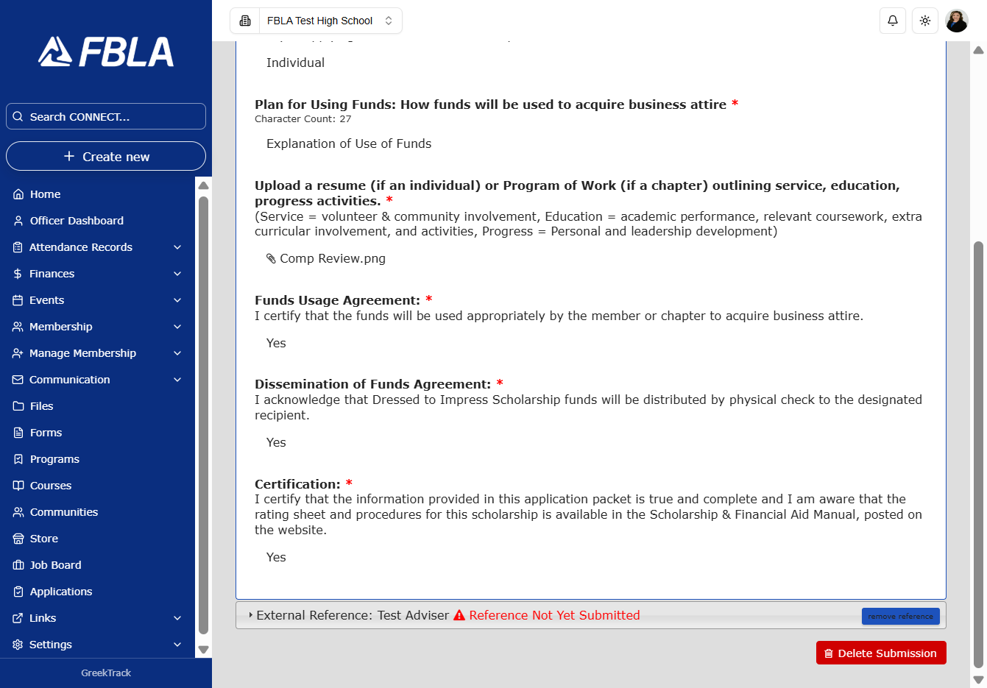Click the GreekTrack footer link
987x688 pixels.
point(106,673)
